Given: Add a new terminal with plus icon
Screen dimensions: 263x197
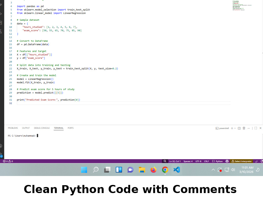Looking at the screenshot, I should click(232, 128).
